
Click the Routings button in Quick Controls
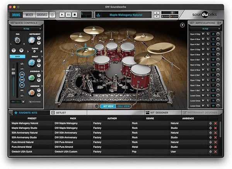pos(35,102)
